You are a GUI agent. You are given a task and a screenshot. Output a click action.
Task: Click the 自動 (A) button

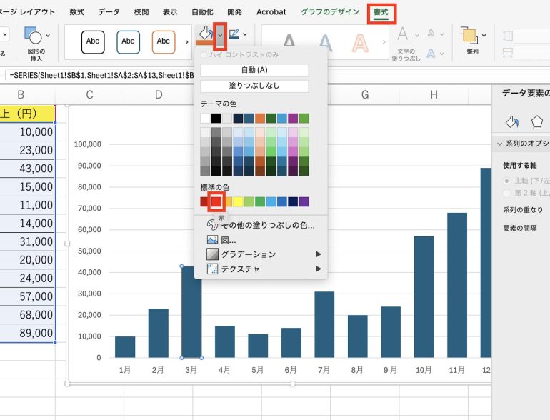(x=254, y=70)
